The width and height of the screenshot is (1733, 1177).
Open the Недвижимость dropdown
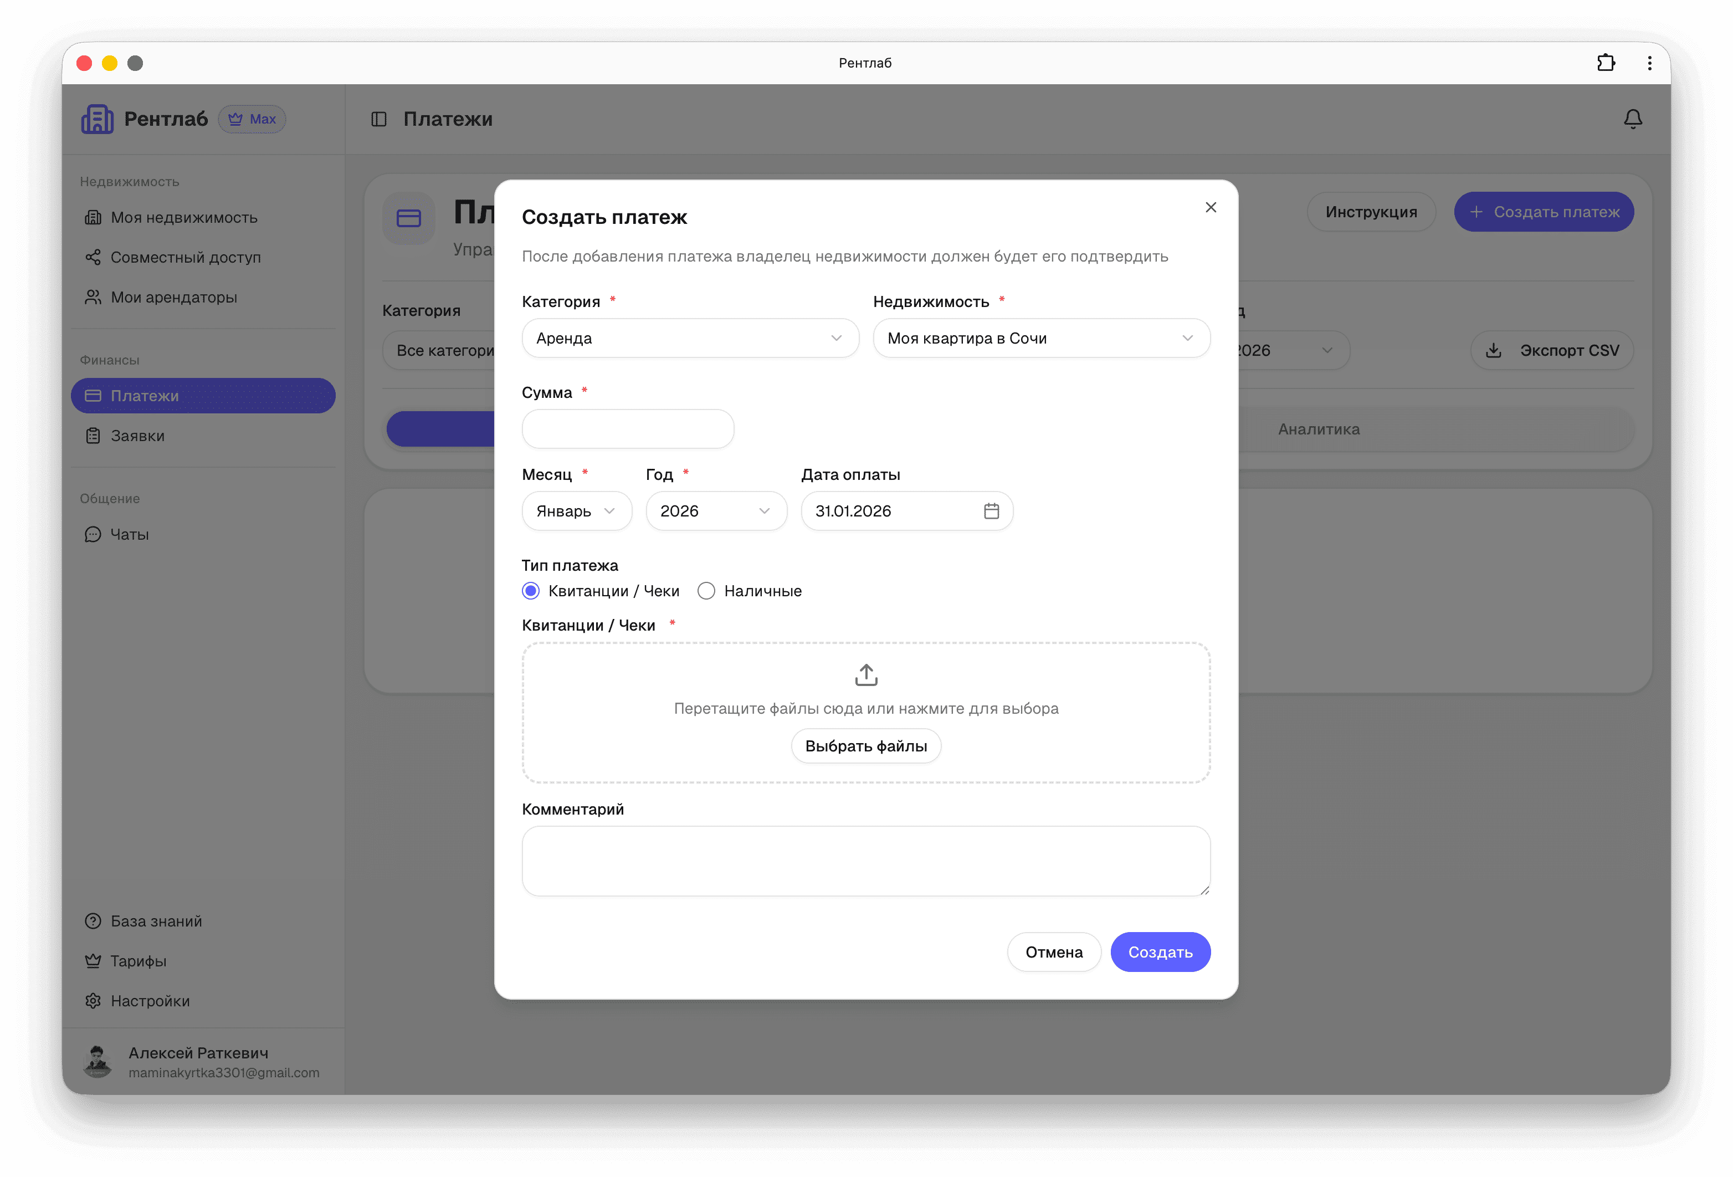(1041, 338)
